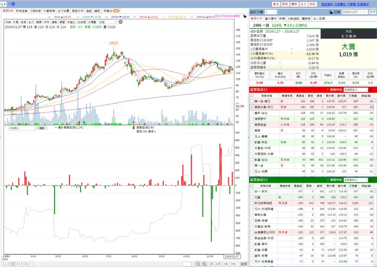The height and width of the screenshot is (267, 377).
Task: Toggle 分價量 button on chart toolbar
Action: [x=92, y=22]
